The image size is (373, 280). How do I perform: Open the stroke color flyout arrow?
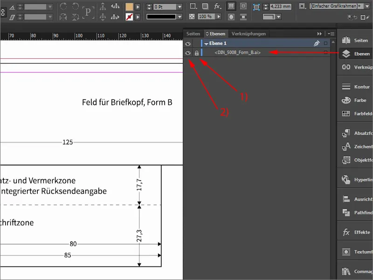tap(138, 17)
